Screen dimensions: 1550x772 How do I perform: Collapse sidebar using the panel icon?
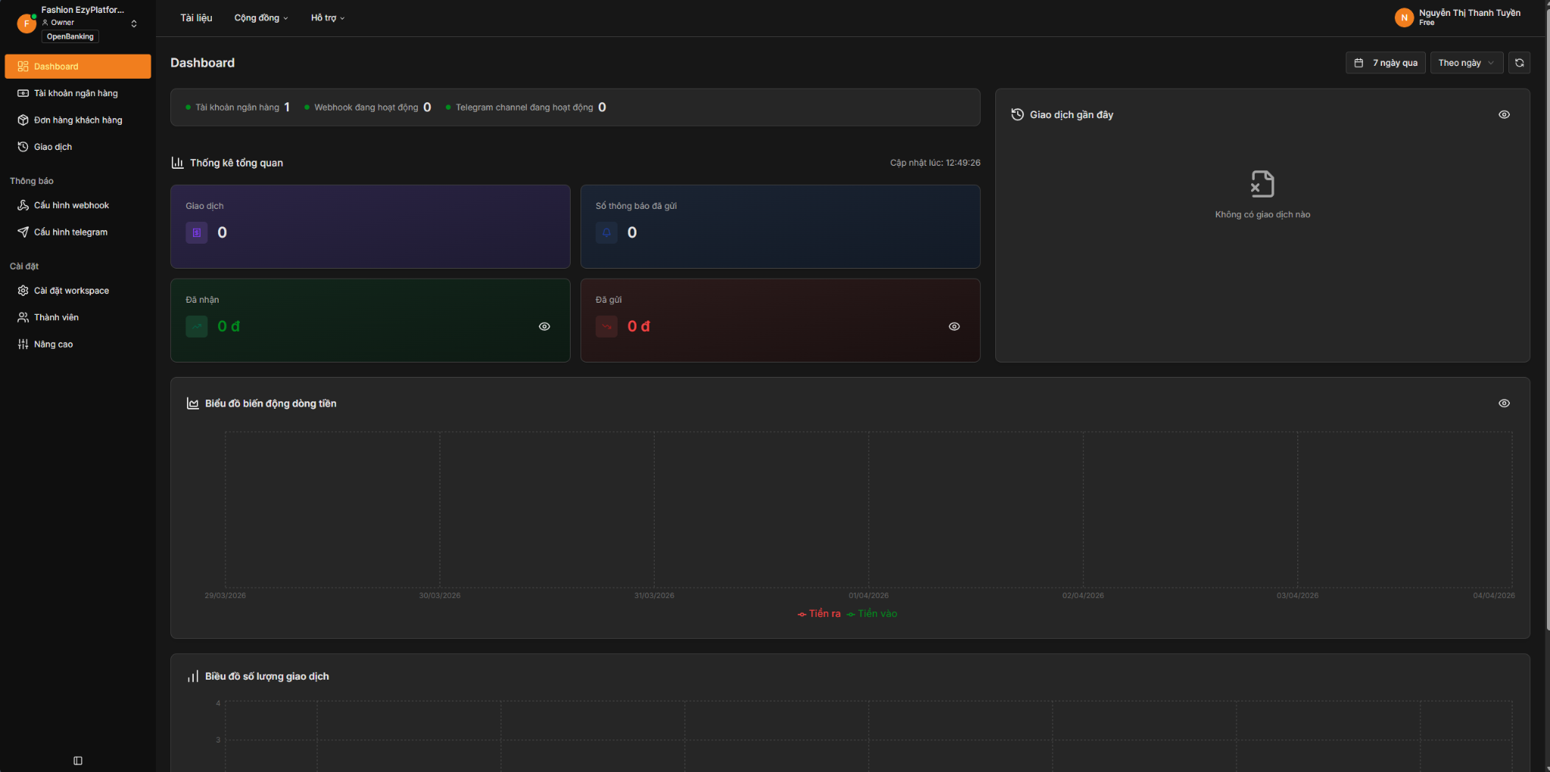[x=78, y=761]
